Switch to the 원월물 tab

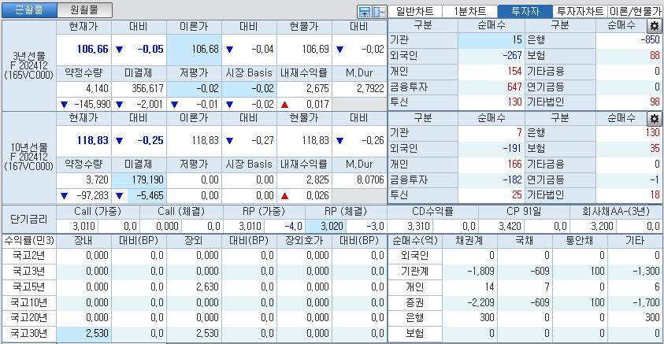click(x=85, y=9)
